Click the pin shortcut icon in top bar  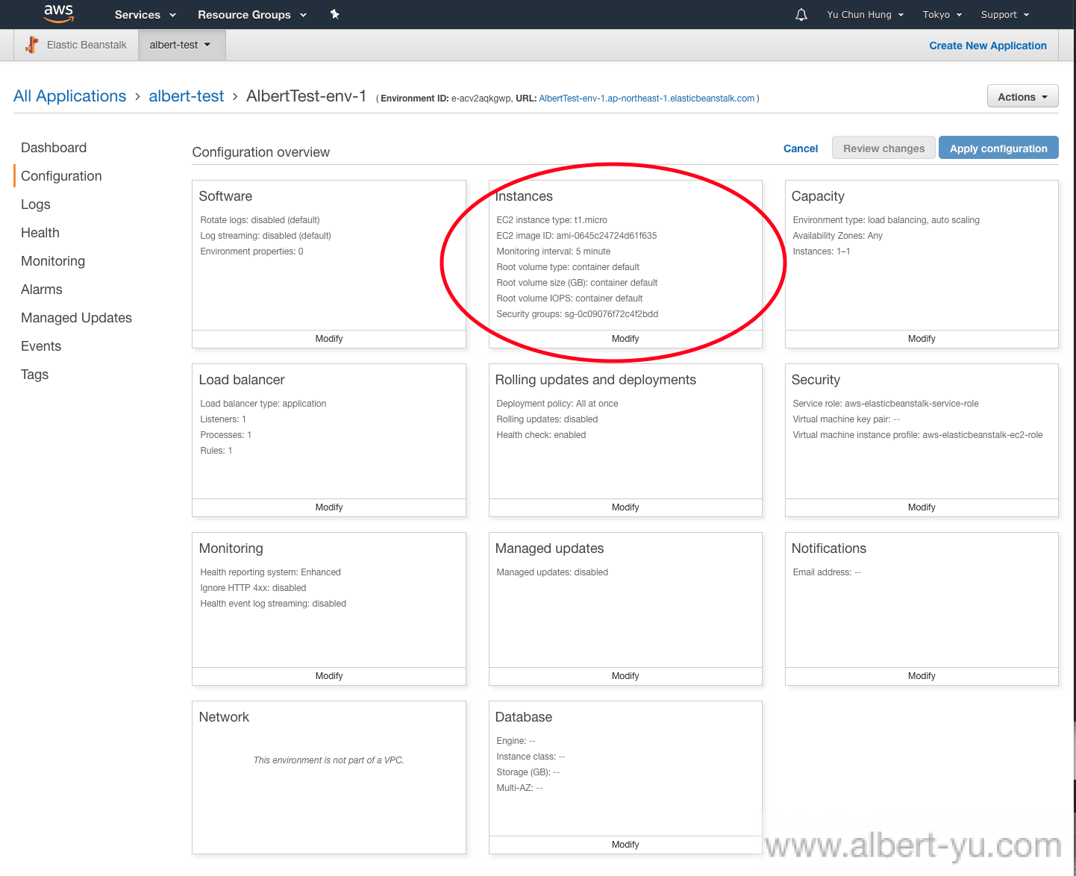pos(335,14)
